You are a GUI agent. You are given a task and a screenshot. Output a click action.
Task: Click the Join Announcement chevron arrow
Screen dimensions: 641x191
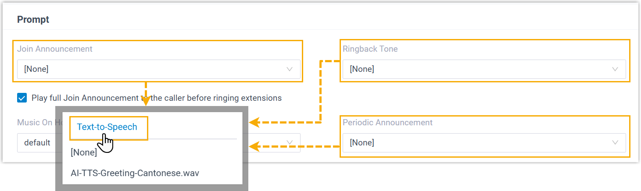(290, 69)
